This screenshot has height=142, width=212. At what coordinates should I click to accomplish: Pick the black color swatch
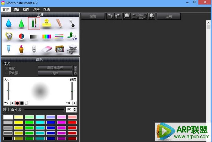pyautogui.click(x=8, y=139)
